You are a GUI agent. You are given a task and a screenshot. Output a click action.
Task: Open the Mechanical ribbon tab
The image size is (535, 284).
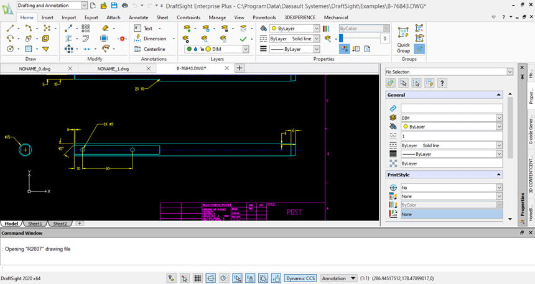coord(336,17)
